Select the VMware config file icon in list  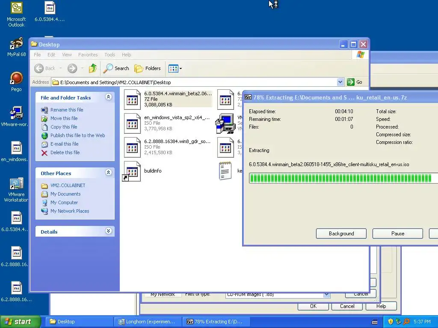click(225, 123)
